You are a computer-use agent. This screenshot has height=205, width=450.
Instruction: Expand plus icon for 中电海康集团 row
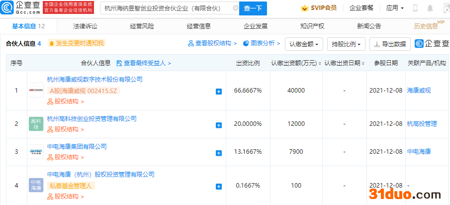(219, 153)
